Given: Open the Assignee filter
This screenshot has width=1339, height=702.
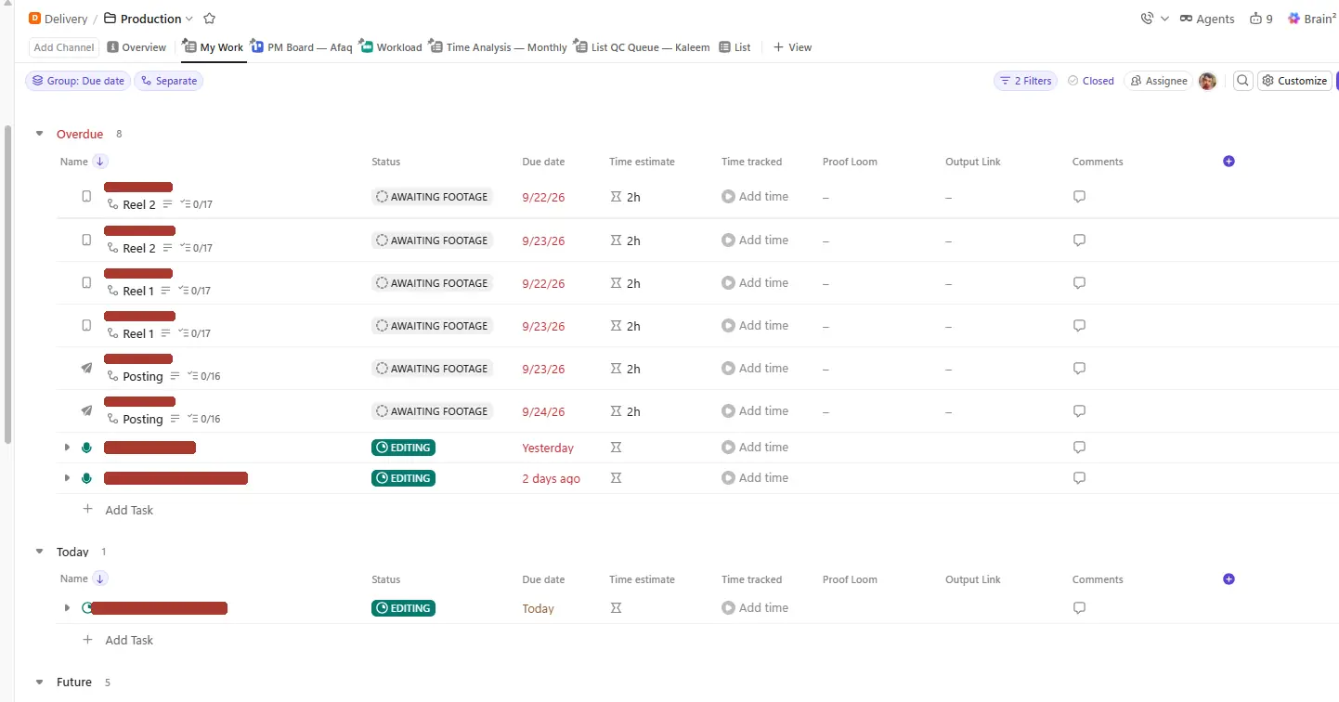Looking at the screenshot, I should 1158,81.
